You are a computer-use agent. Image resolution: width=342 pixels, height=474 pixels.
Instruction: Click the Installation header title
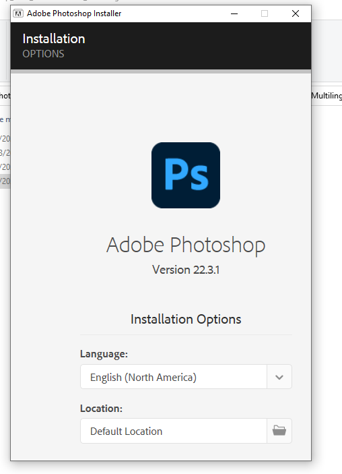click(54, 38)
